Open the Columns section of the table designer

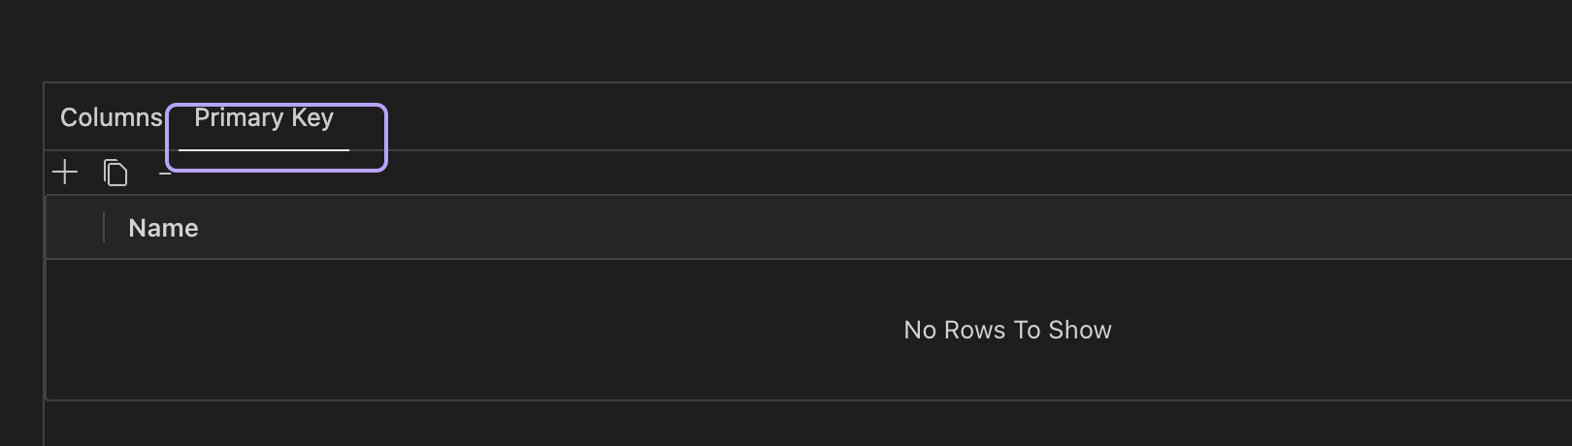[111, 117]
